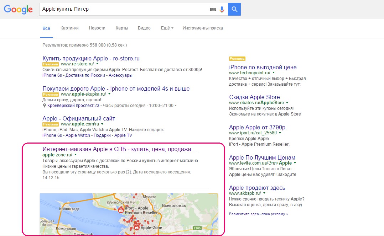Expand dropdown arrow next to apple-zone.ru/
Viewport: 384px width, 236px height.
76,155
